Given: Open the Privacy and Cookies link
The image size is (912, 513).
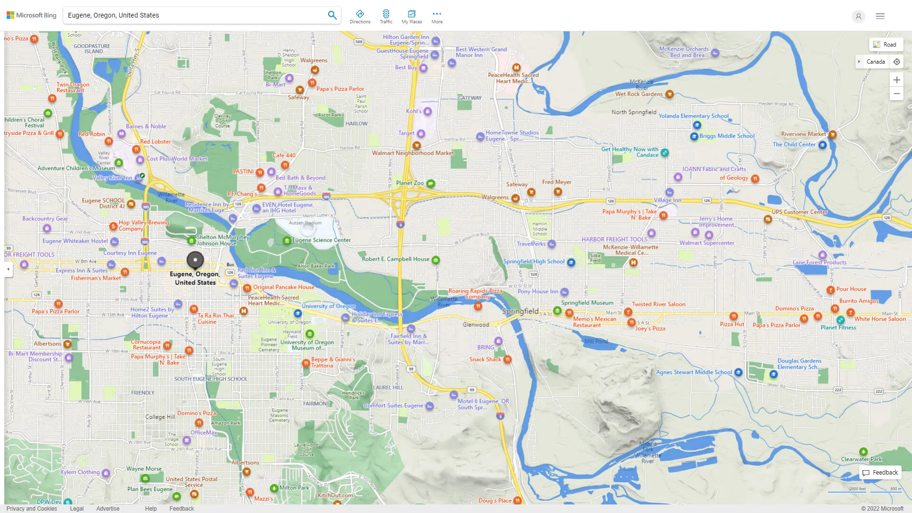Looking at the screenshot, I should coord(31,508).
